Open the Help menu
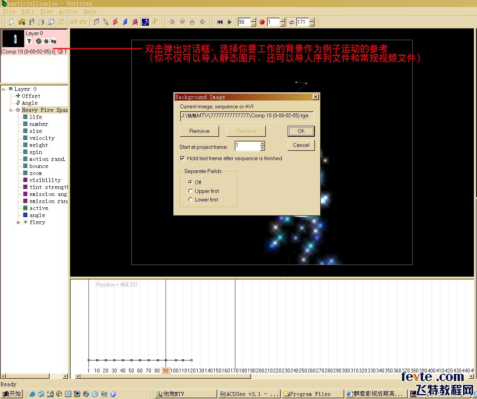Screen dimensions: 477x399 (90, 12)
